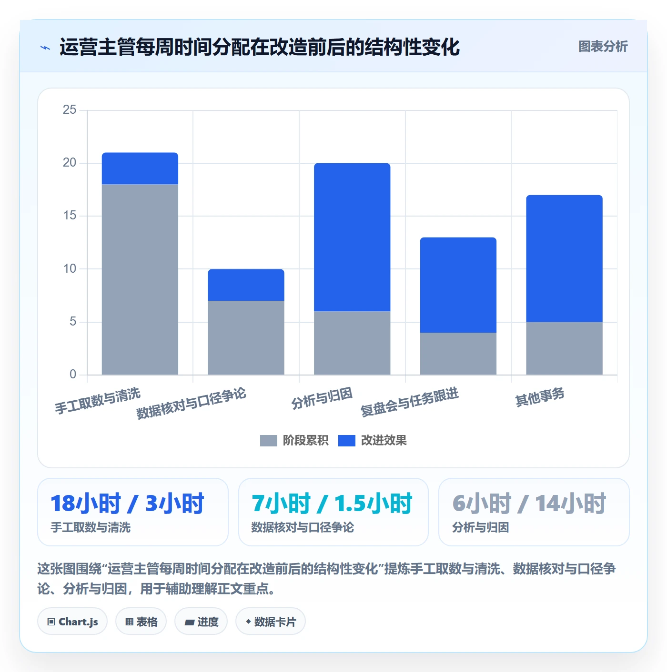Click the diamond icon in 数据卡片 tag
Image resolution: width=667 pixels, height=672 pixels.
[x=248, y=622]
